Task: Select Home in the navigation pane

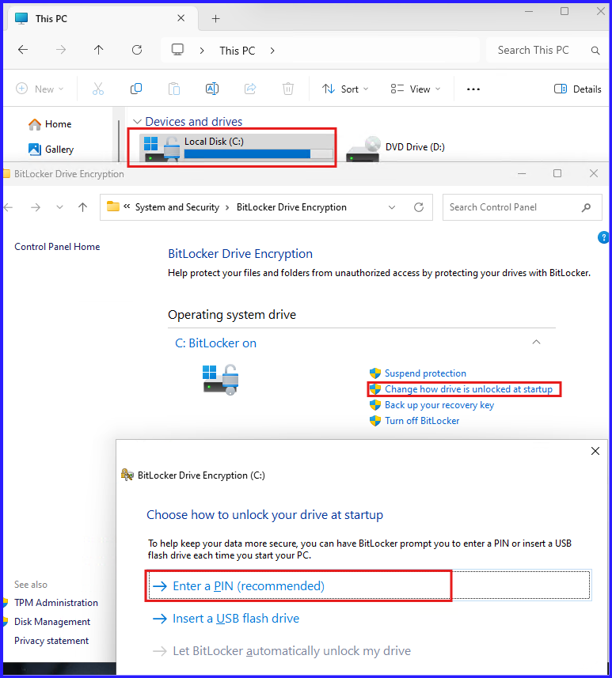Action: pos(58,124)
